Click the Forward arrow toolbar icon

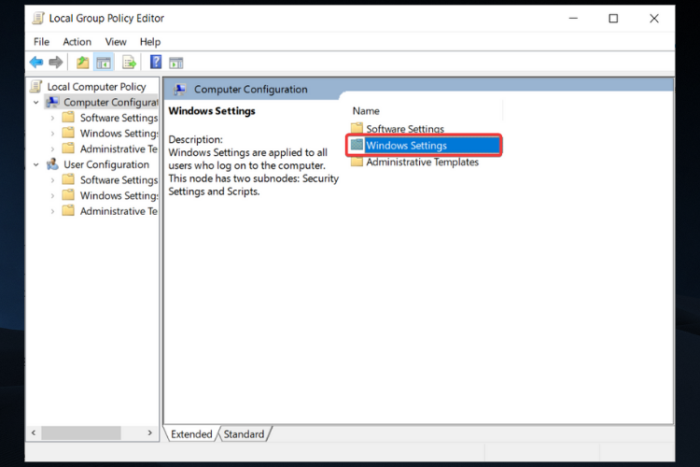(x=56, y=63)
